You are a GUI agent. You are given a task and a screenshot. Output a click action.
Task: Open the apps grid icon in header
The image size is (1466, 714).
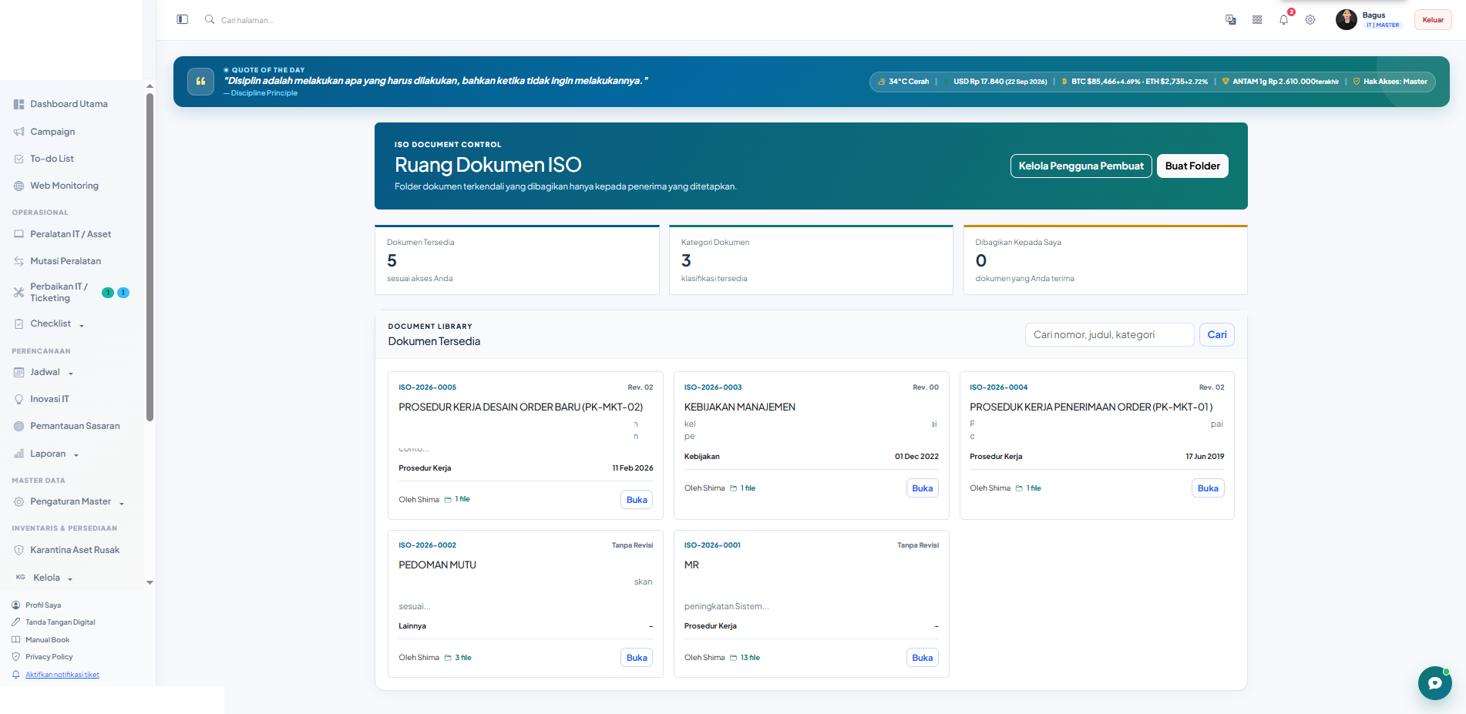coord(1257,20)
